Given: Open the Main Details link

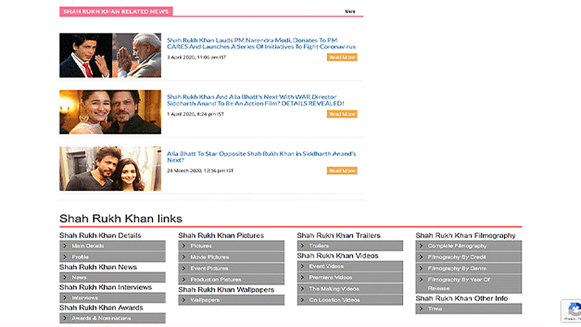Looking at the screenshot, I should (113, 246).
